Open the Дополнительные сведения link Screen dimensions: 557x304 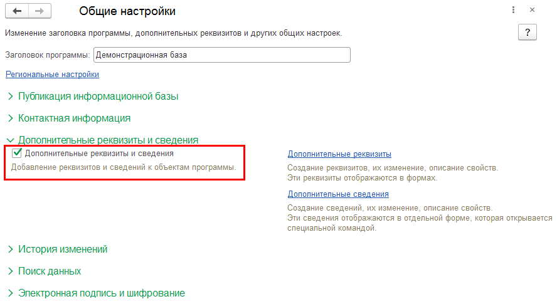(x=338, y=194)
